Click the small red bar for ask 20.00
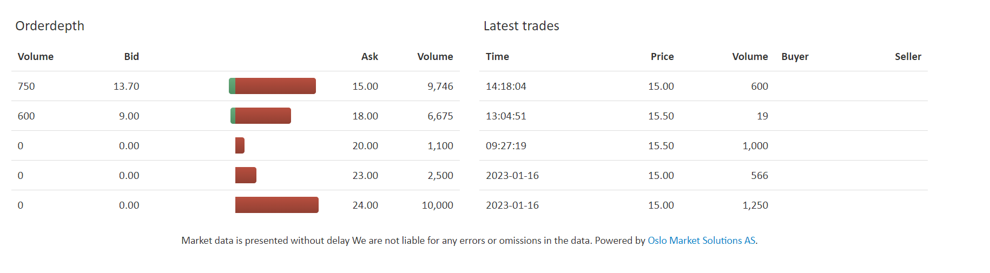Screen dimensions: 990x273 (x=240, y=145)
